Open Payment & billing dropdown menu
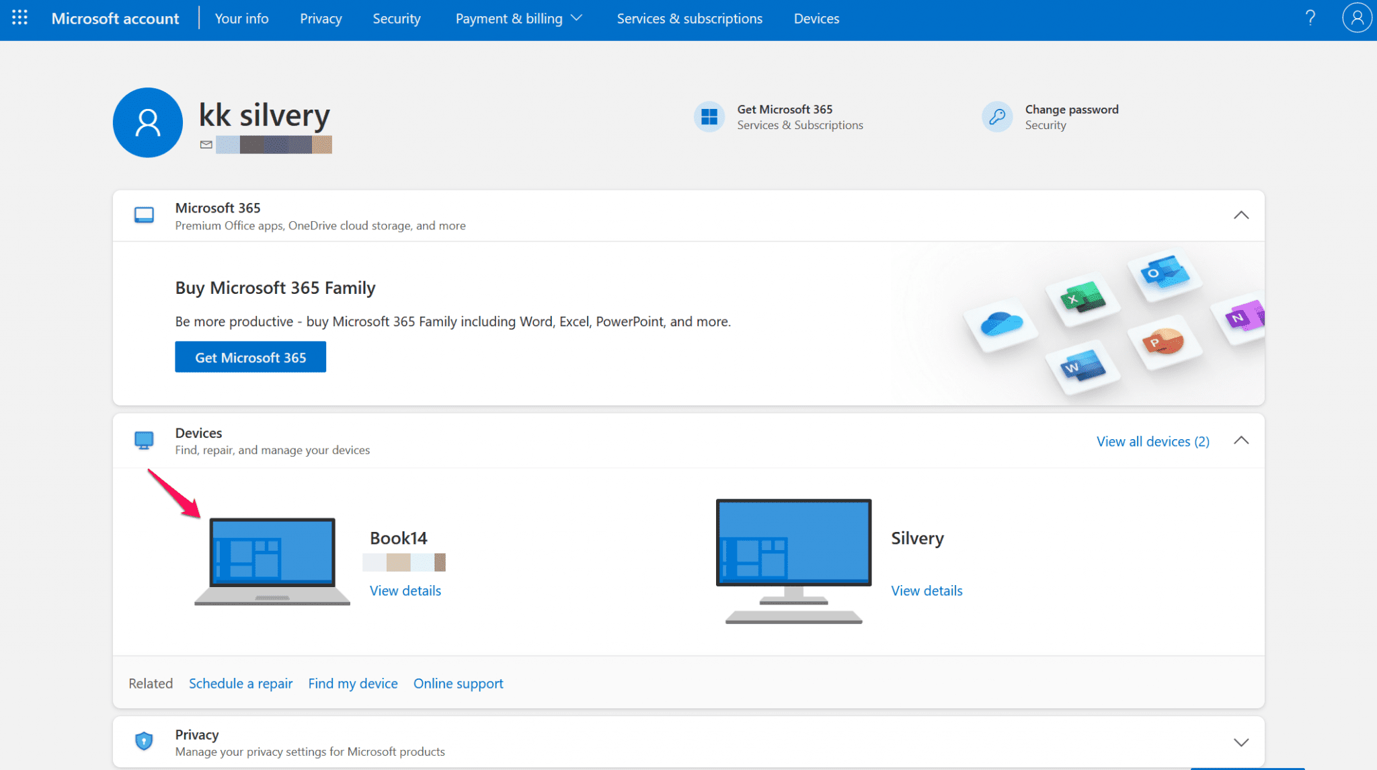The width and height of the screenshot is (1377, 770). tap(518, 18)
